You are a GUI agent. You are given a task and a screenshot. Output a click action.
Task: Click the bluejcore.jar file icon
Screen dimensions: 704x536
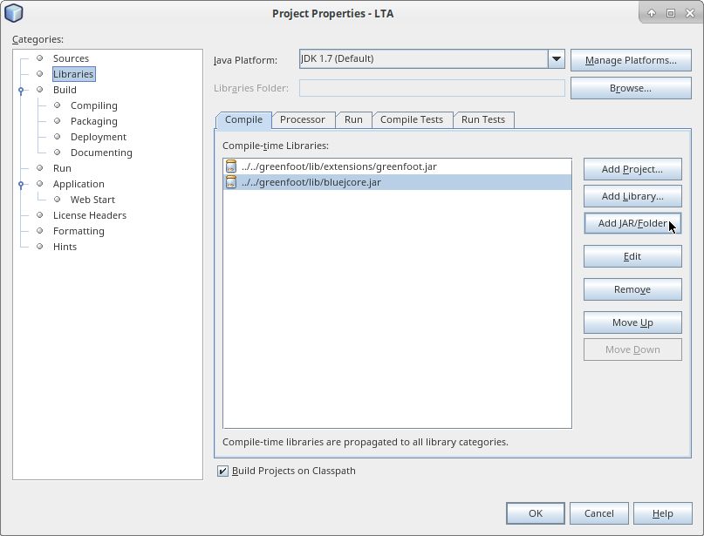coord(231,182)
